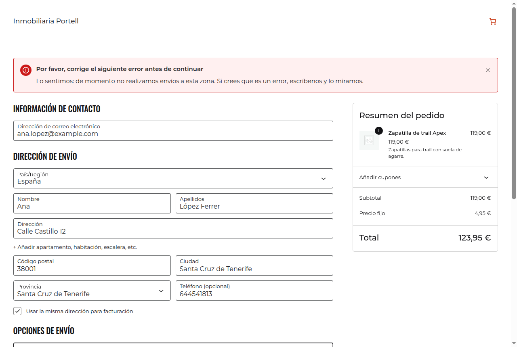This screenshot has width=517, height=347.
Task: Click the Subtotal label
Action: pos(370,198)
